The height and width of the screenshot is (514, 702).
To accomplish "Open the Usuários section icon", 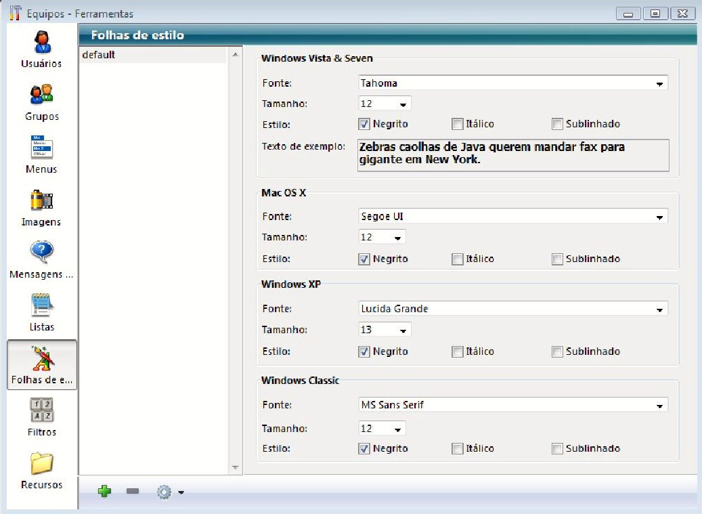I will tap(41, 43).
